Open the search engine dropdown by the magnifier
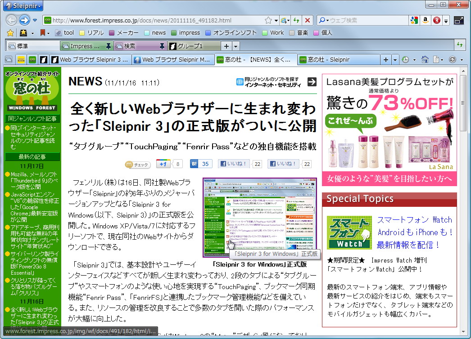The image size is (471, 339). coord(324,20)
